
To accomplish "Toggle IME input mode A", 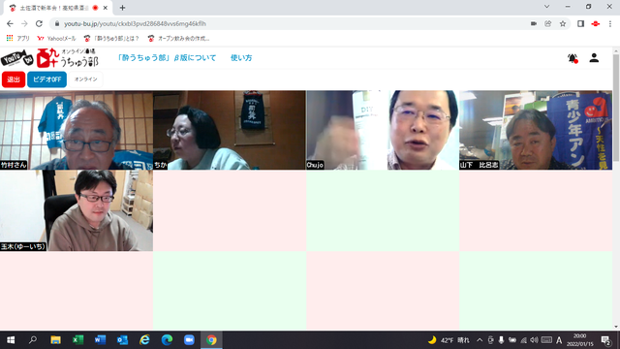I will tap(559, 340).
